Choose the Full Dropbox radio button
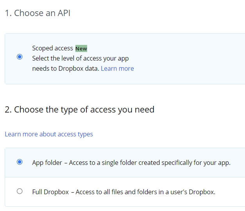The height and width of the screenshot is (211, 245). click(20, 191)
